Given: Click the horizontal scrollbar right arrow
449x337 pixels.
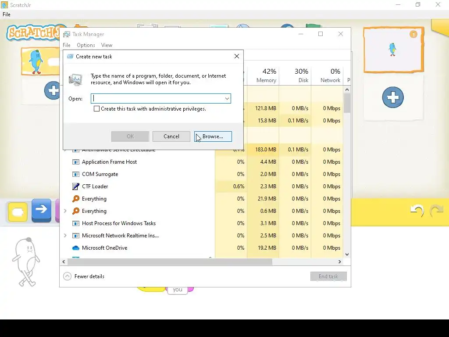Looking at the screenshot, I should (x=340, y=262).
